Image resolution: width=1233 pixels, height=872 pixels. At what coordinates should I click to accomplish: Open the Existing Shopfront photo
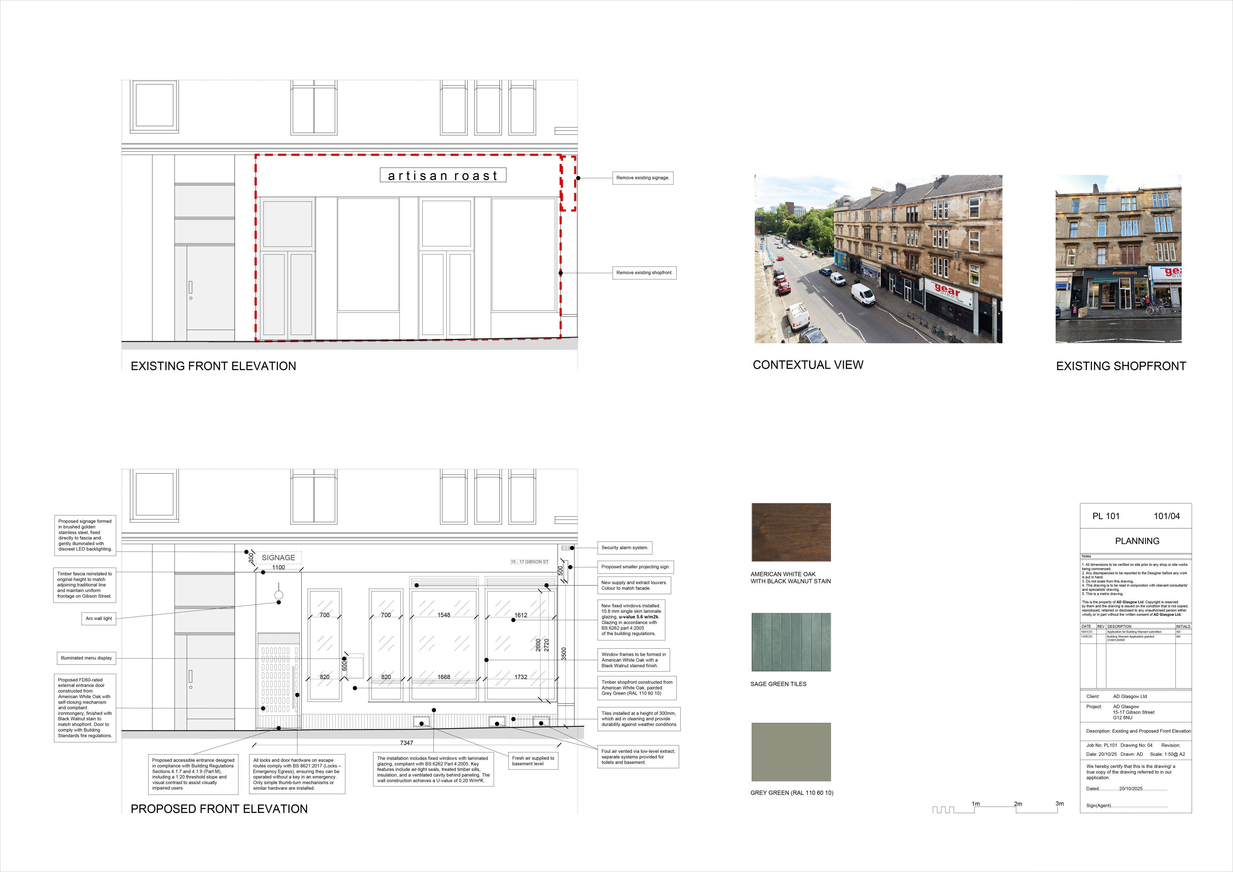point(1118,259)
